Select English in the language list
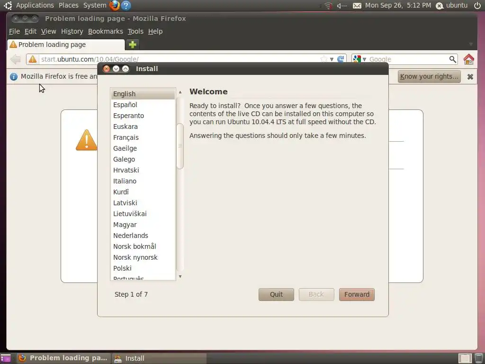The height and width of the screenshot is (364, 485). click(x=143, y=94)
